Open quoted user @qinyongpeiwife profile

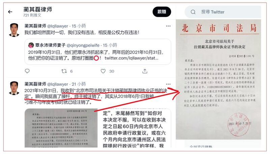(83, 45)
